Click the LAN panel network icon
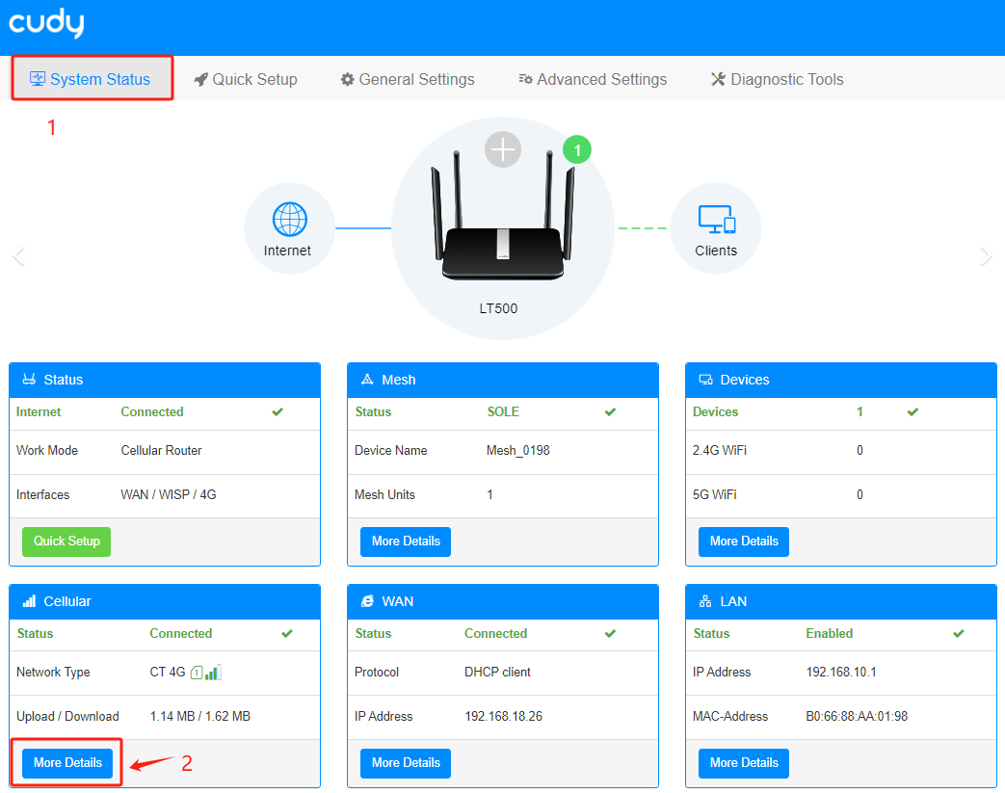Image resolution: width=1005 pixels, height=793 pixels. pyautogui.click(x=705, y=601)
